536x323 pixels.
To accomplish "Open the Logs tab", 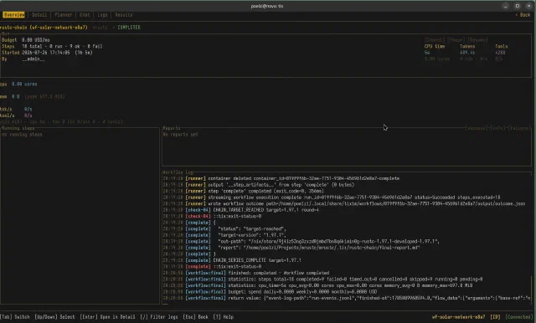I will coord(102,15).
